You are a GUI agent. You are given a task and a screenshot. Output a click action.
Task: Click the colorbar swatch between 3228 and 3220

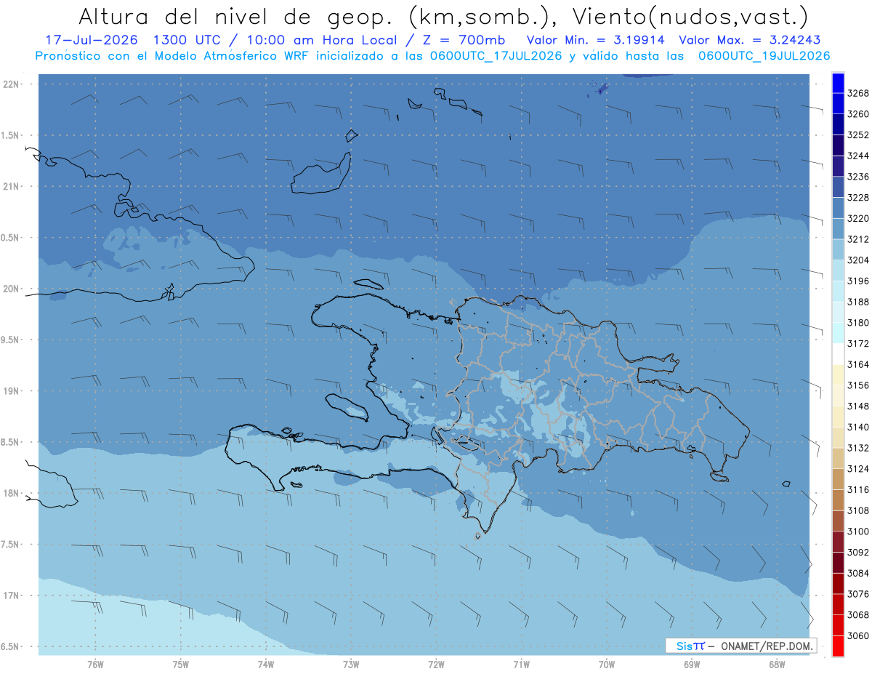pos(838,208)
